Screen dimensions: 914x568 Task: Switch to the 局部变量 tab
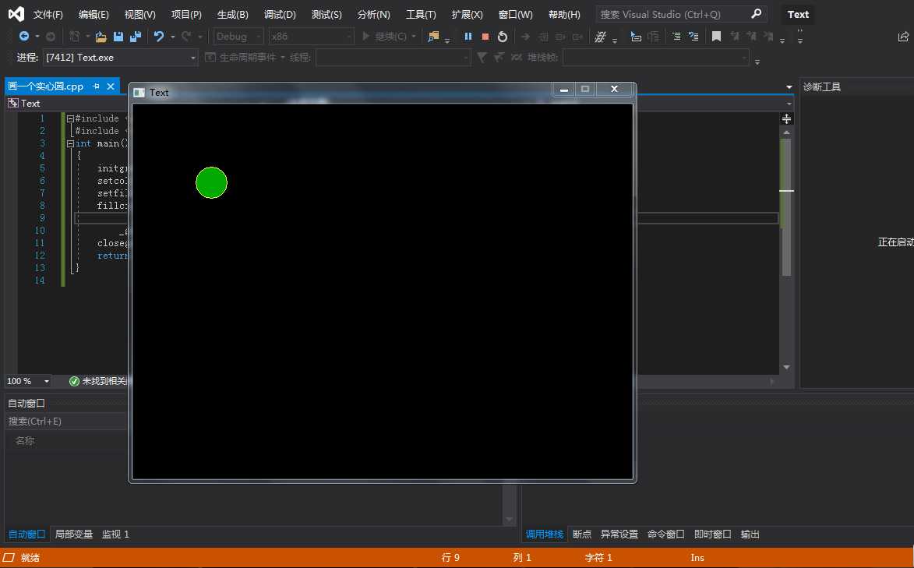[x=73, y=534]
